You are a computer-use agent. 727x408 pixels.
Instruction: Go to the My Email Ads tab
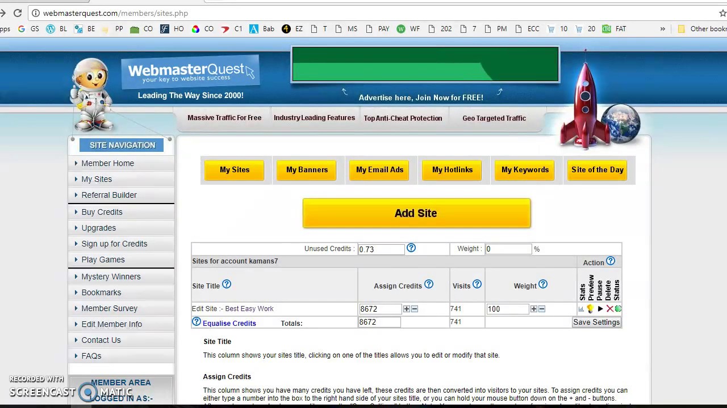(379, 170)
